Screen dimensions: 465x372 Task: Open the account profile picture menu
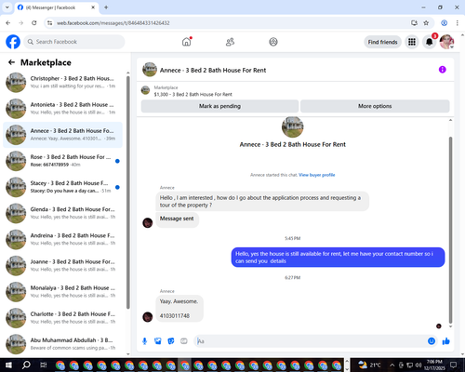tap(446, 42)
